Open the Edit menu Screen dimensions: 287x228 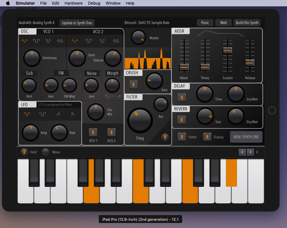(x=56, y=3)
